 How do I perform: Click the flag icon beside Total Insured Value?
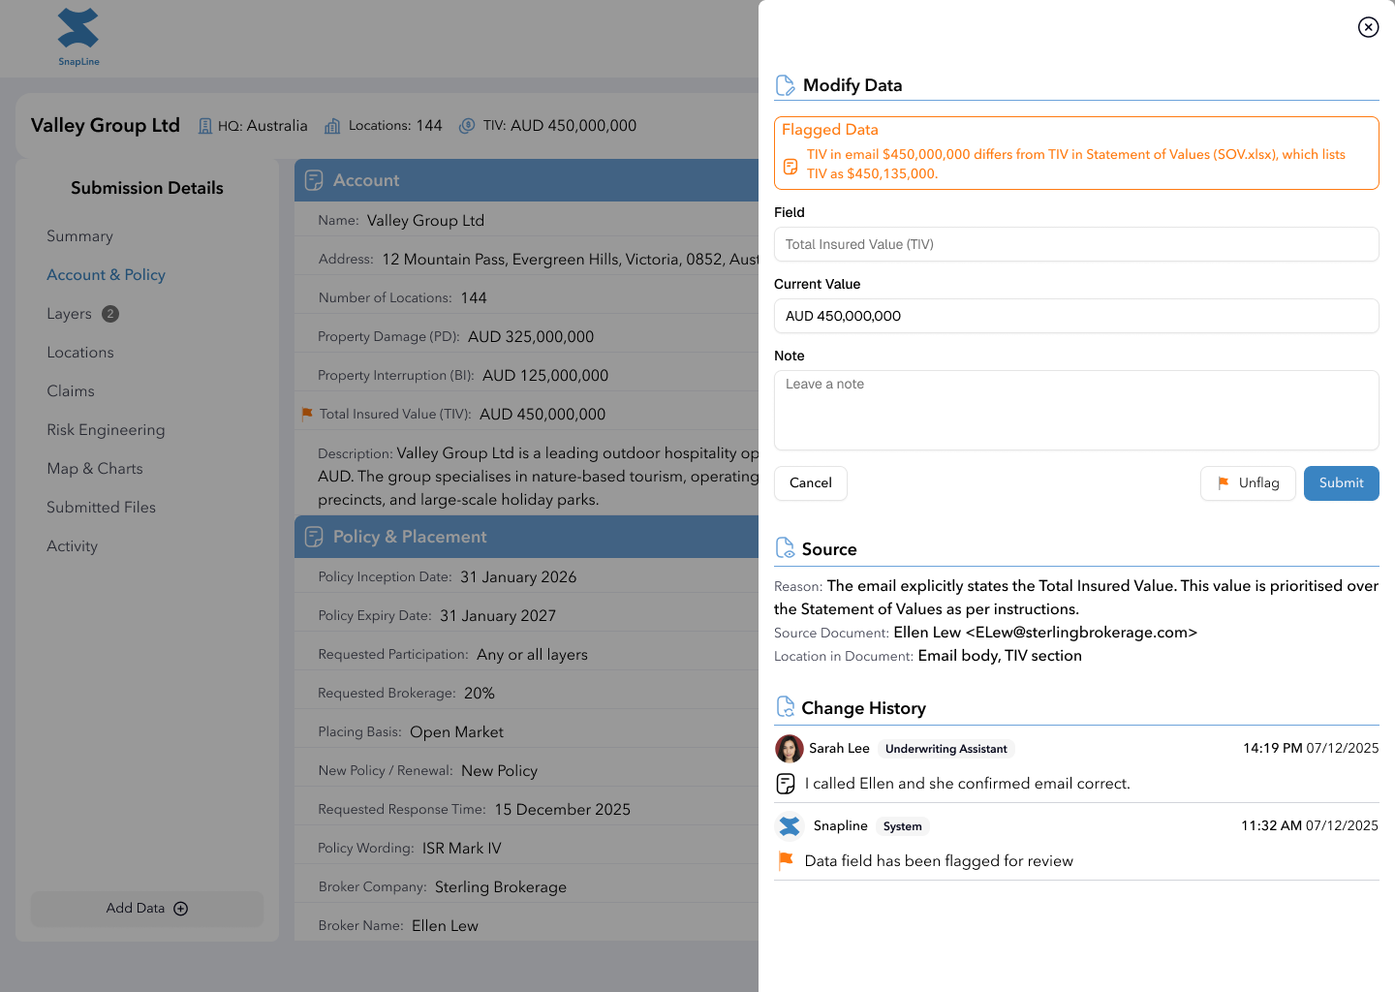(x=307, y=414)
